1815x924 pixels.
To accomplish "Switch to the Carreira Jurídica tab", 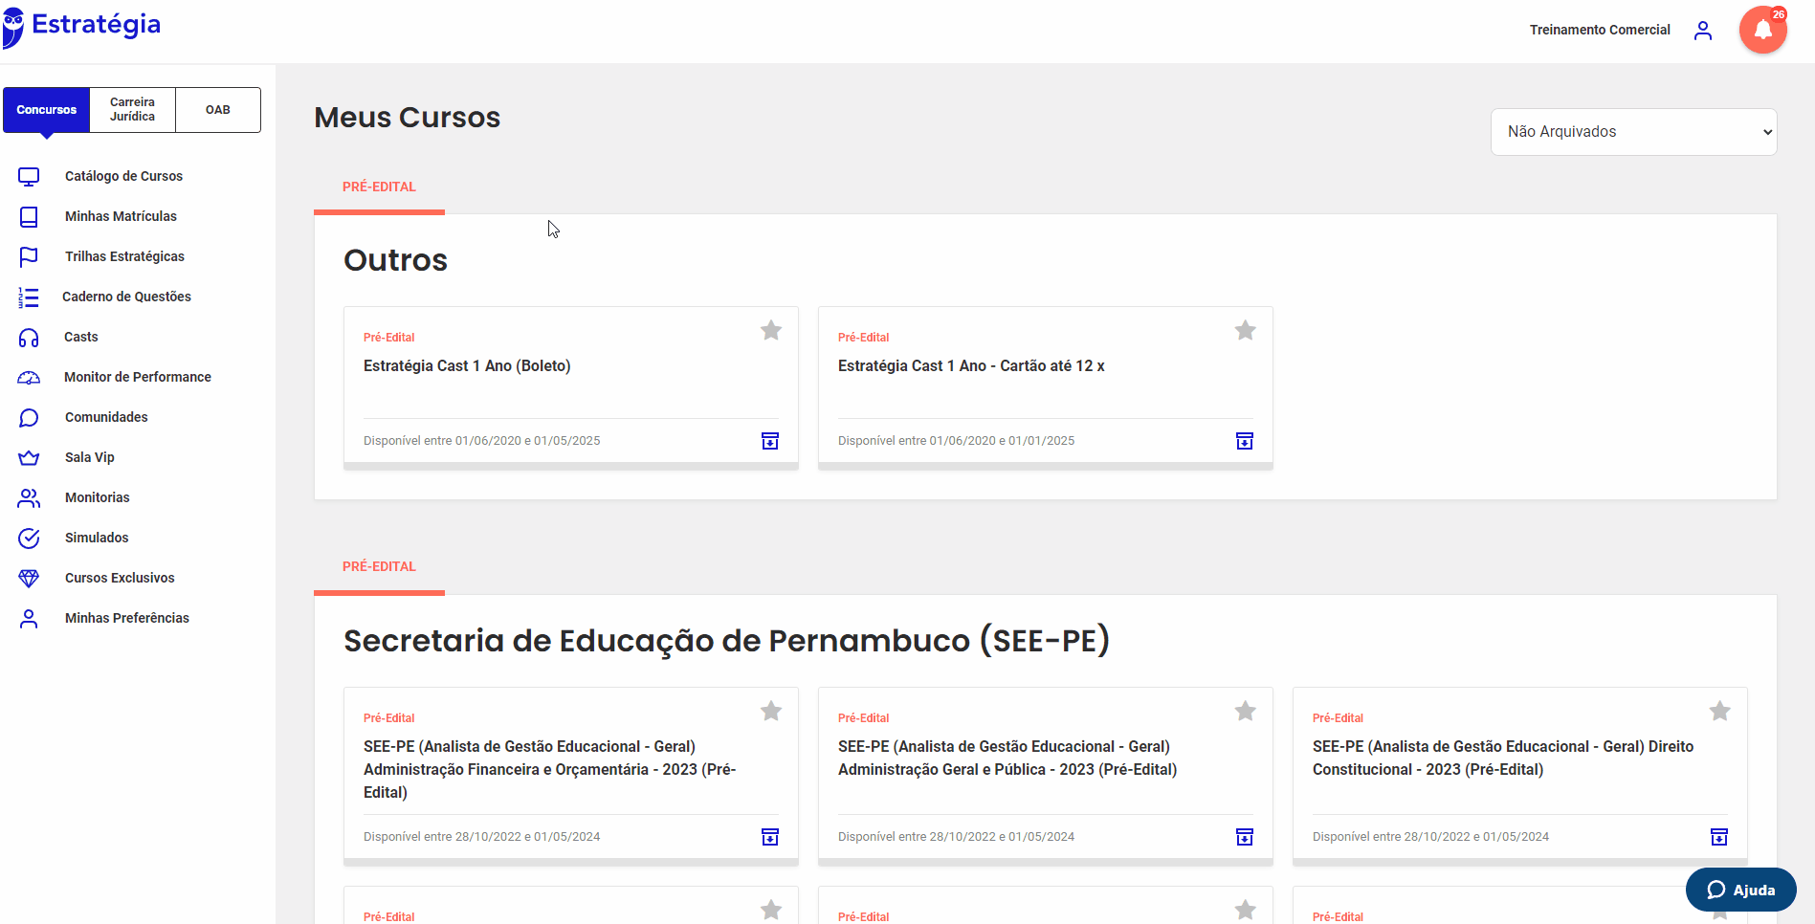I will (132, 110).
